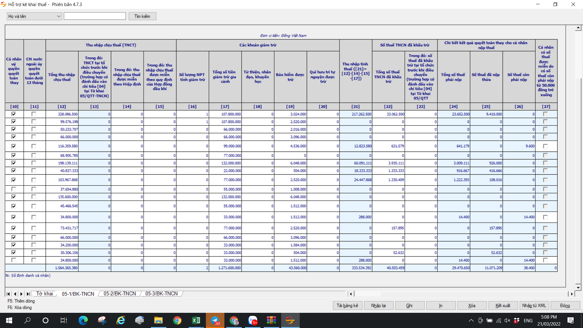Click horizontal scrollbar left arrow

(x=351, y=294)
